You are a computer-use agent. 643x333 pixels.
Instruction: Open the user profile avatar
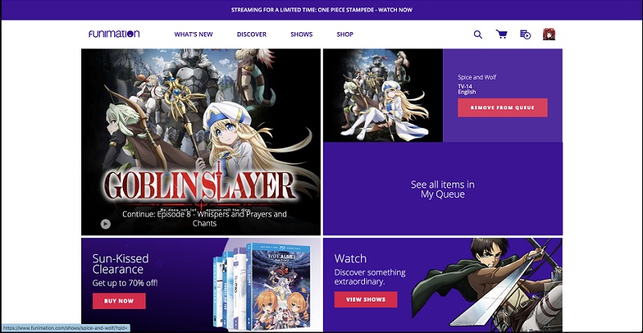[x=549, y=34]
